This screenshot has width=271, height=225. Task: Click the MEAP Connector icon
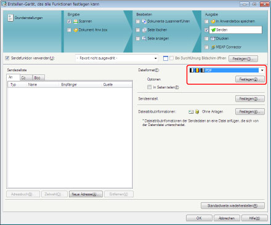pyautogui.click(x=213, y=47)
